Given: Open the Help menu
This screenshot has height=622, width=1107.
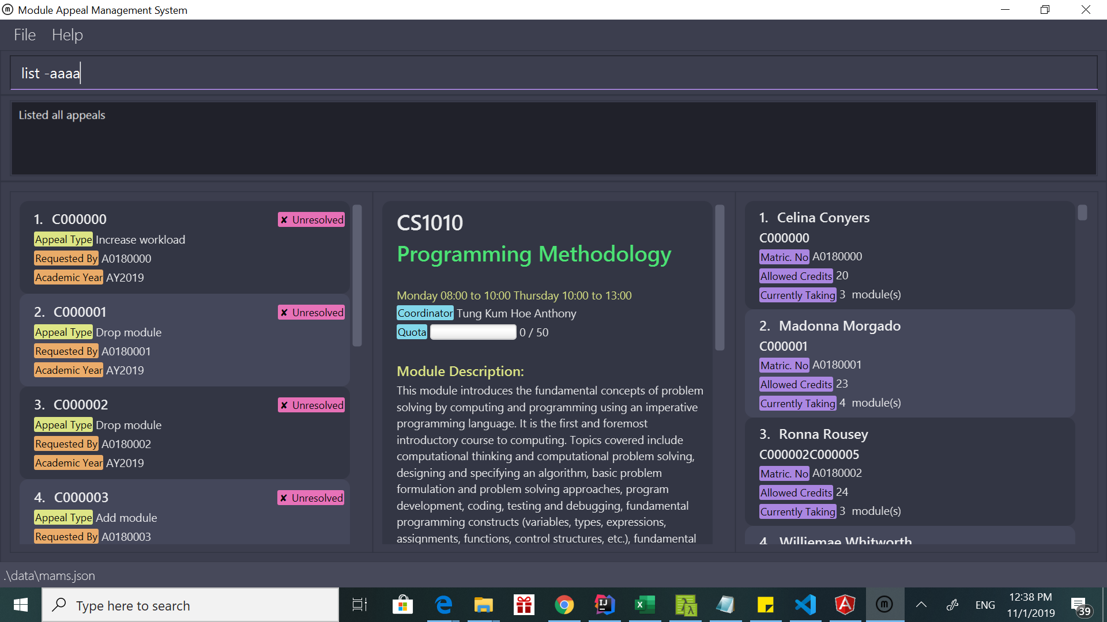Looking at the screenshot, I should [67, 35].
